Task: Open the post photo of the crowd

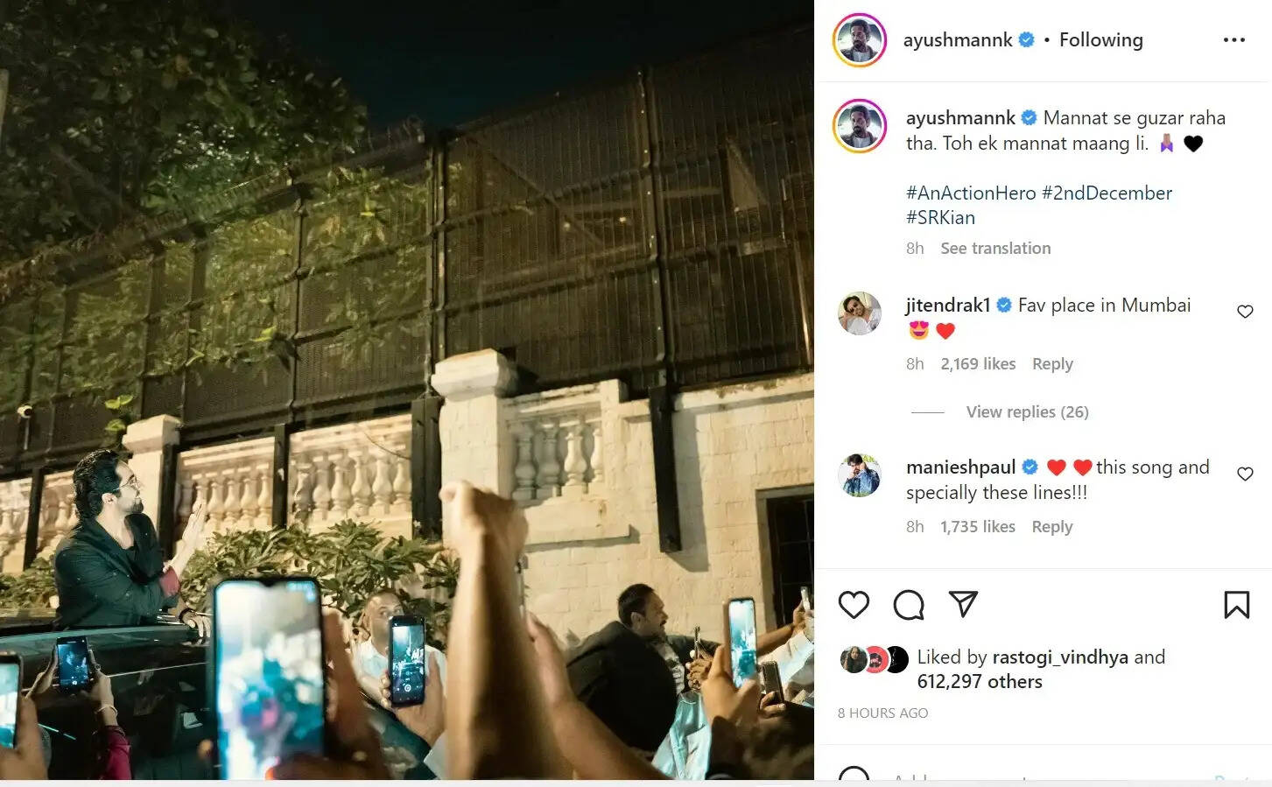Action: coord(407,390)
